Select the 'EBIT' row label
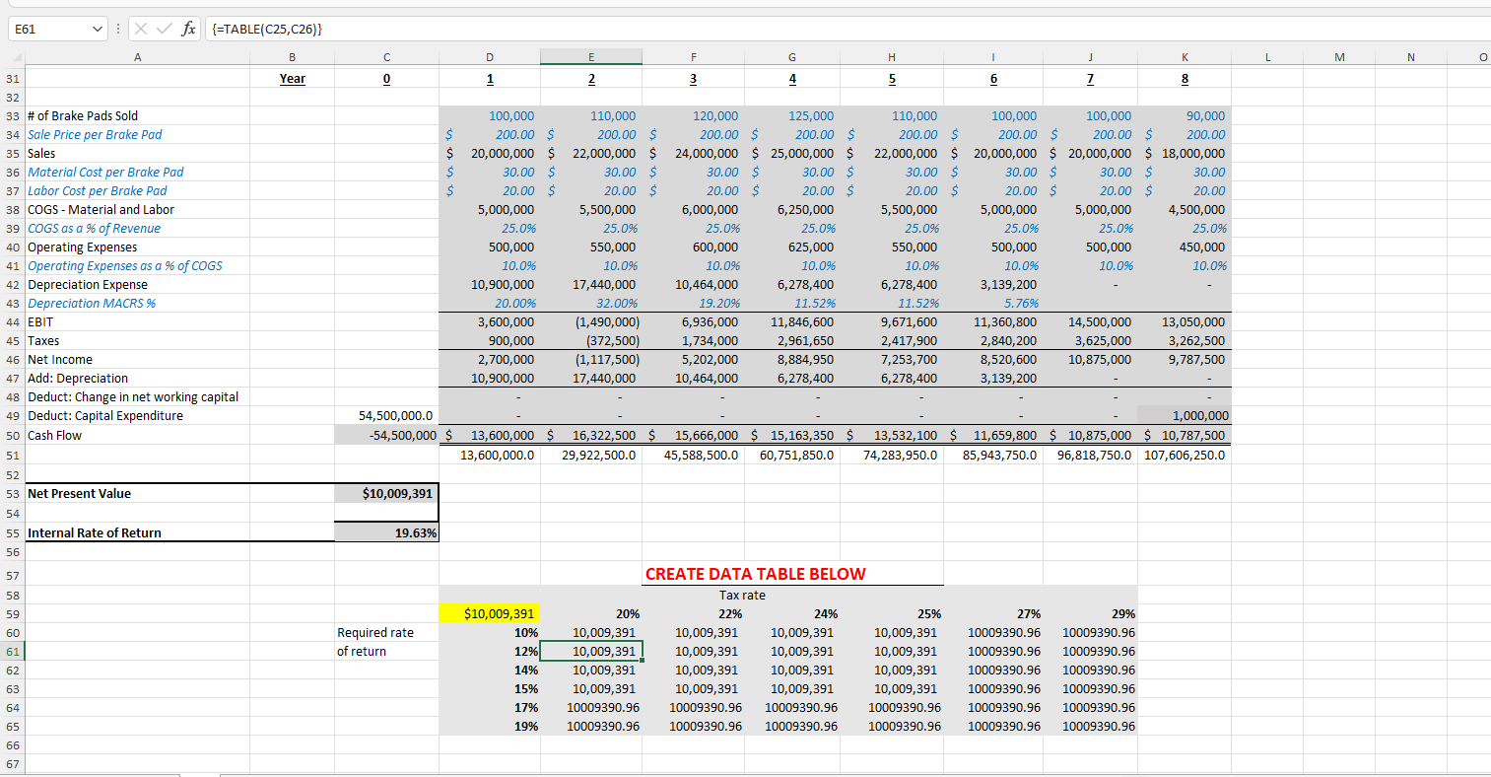 40,321
